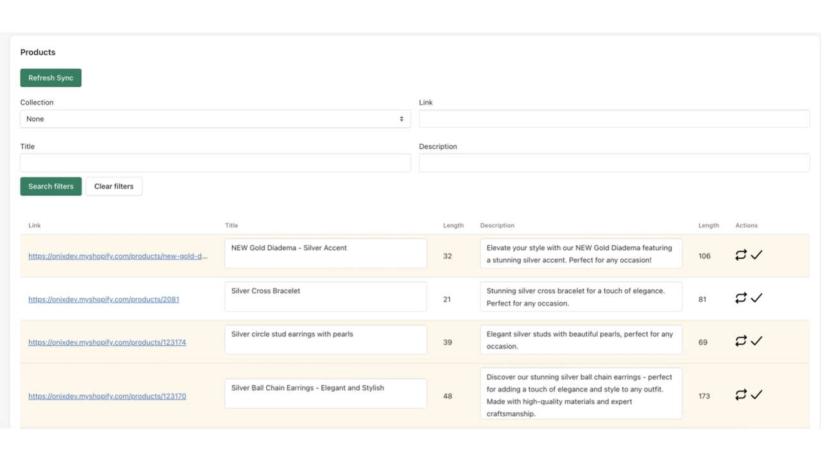This screenshot has height=461, width=821.
Task: Edit Silver circle stud earrings title field
Action: (326, 339)
